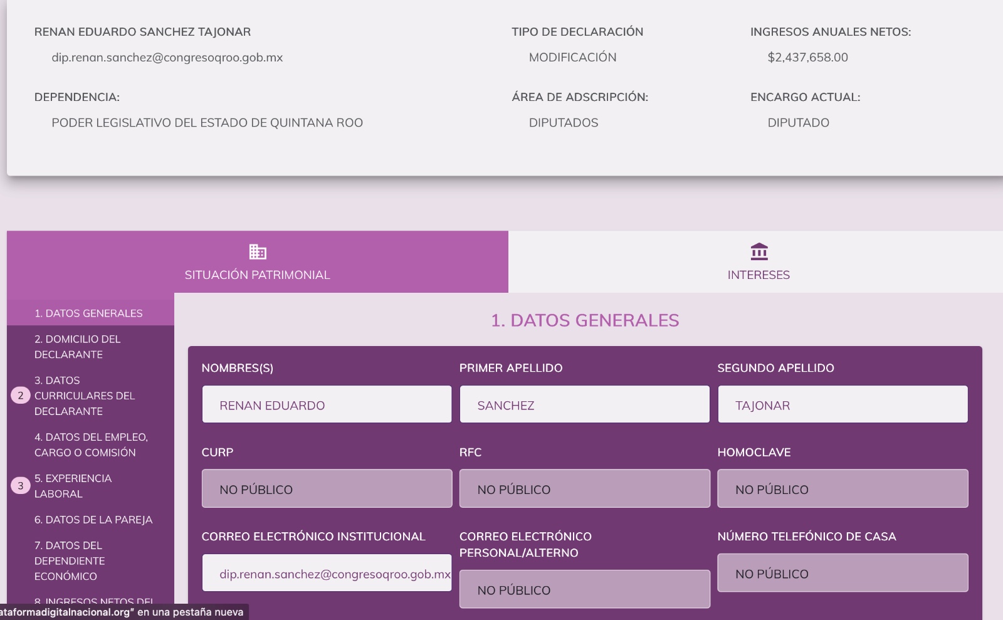Navigate to 6. Datos de la Pareja
Viewport: 1003px width, 620px height.
coord(93,520)
